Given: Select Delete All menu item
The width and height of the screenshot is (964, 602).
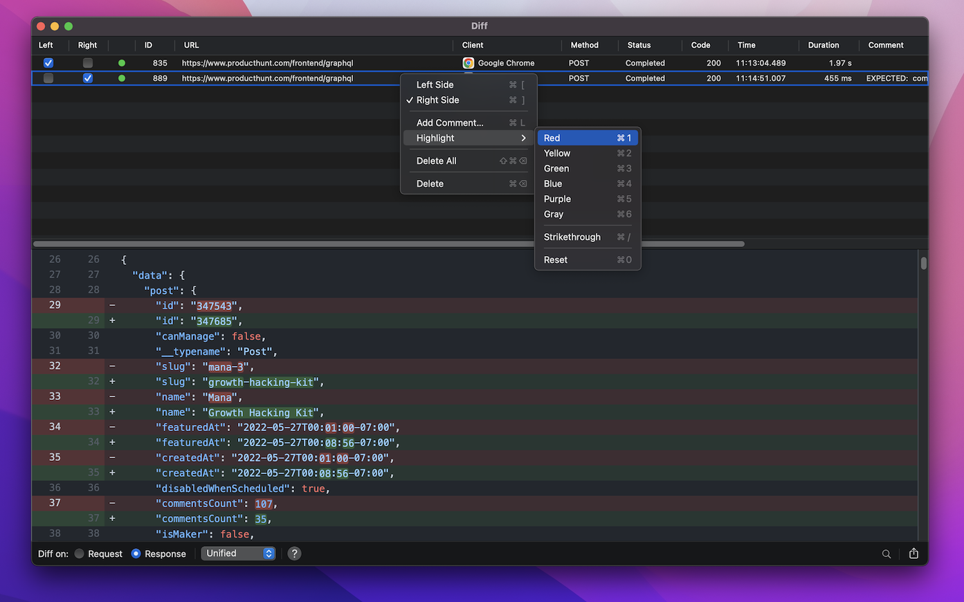Looking at the screenshot, I should 468,161.
